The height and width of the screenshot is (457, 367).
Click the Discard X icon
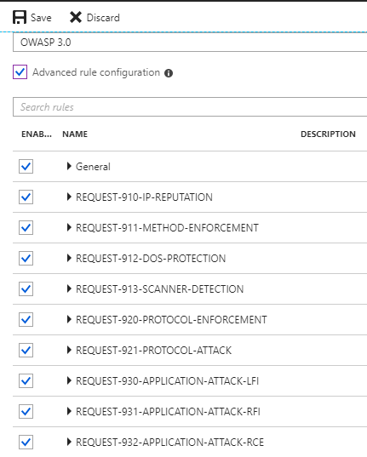[76, 18]
